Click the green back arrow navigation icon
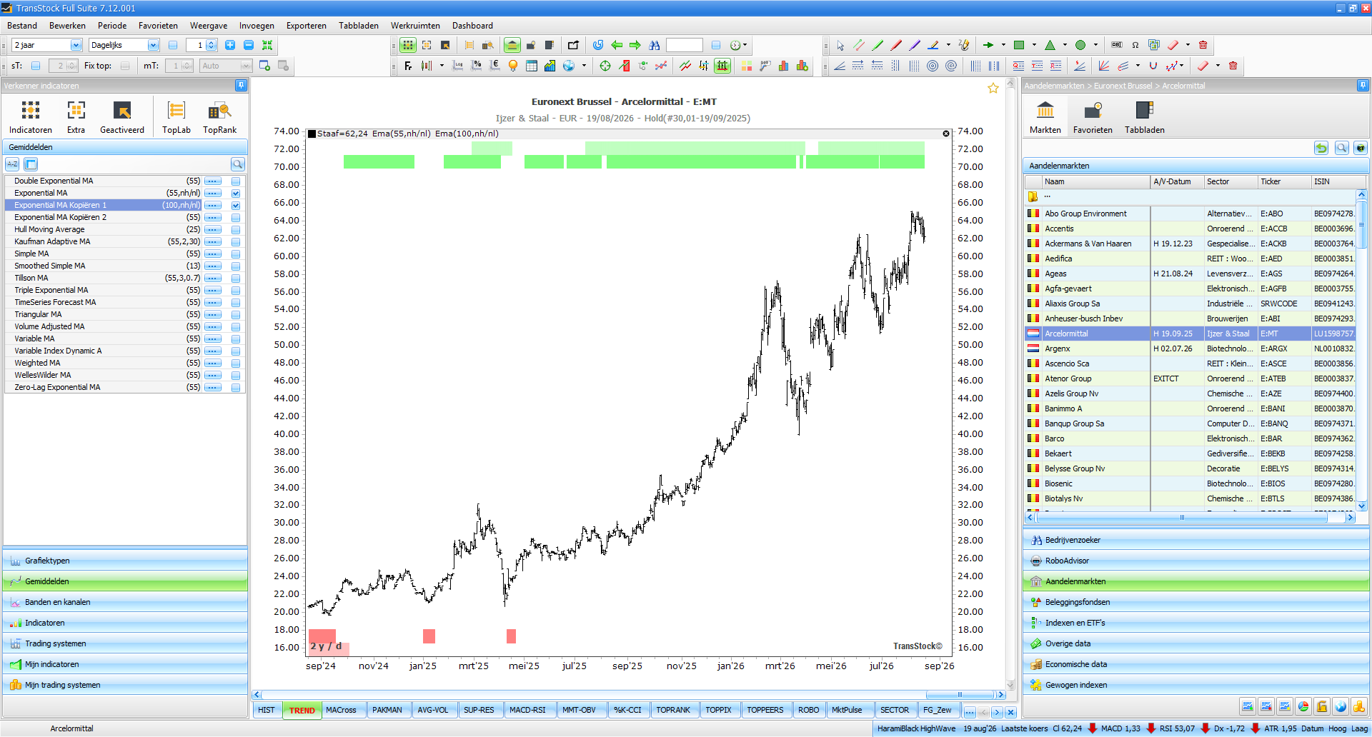The image size is (1372, 737). (617, 45)
